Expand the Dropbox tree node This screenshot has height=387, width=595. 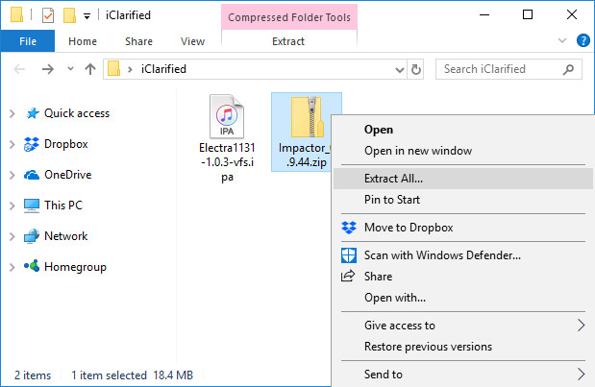coord(12,144)
